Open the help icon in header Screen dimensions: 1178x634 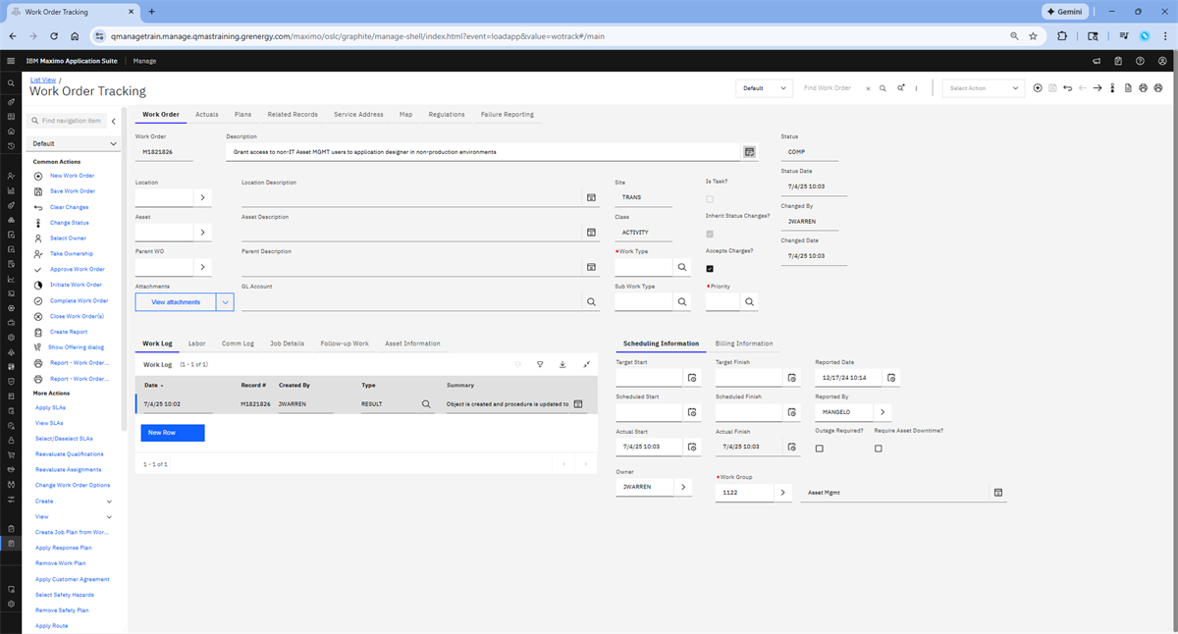tap(1140, 61)
